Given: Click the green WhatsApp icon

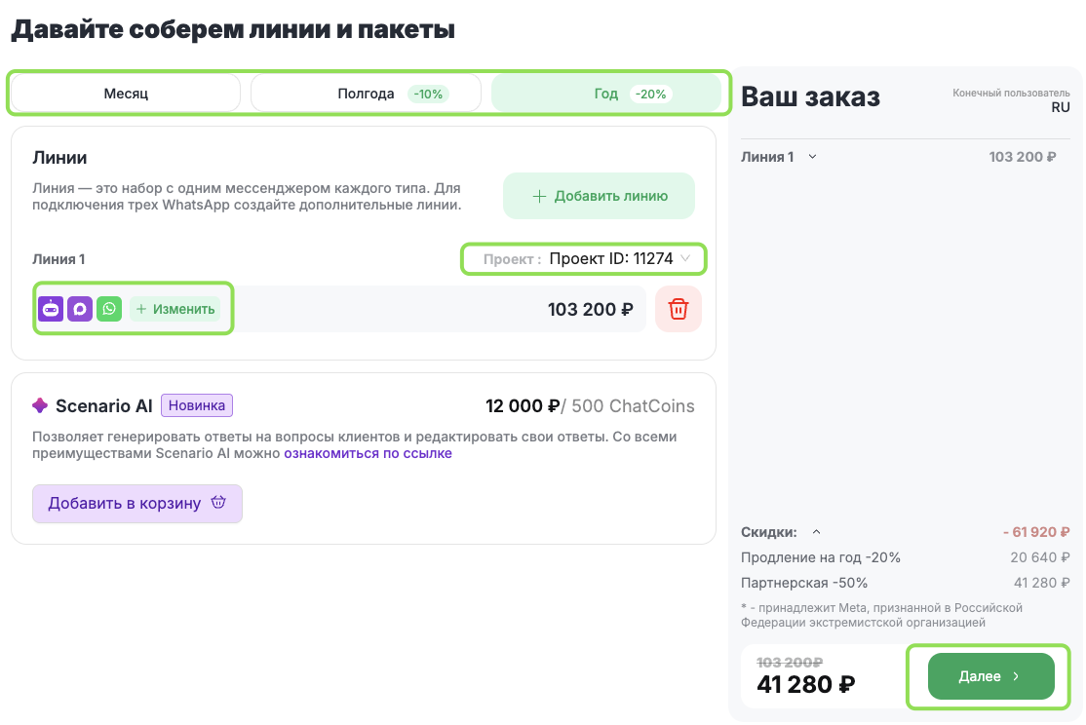Looking at the screenshot, I should click(109, 309).
